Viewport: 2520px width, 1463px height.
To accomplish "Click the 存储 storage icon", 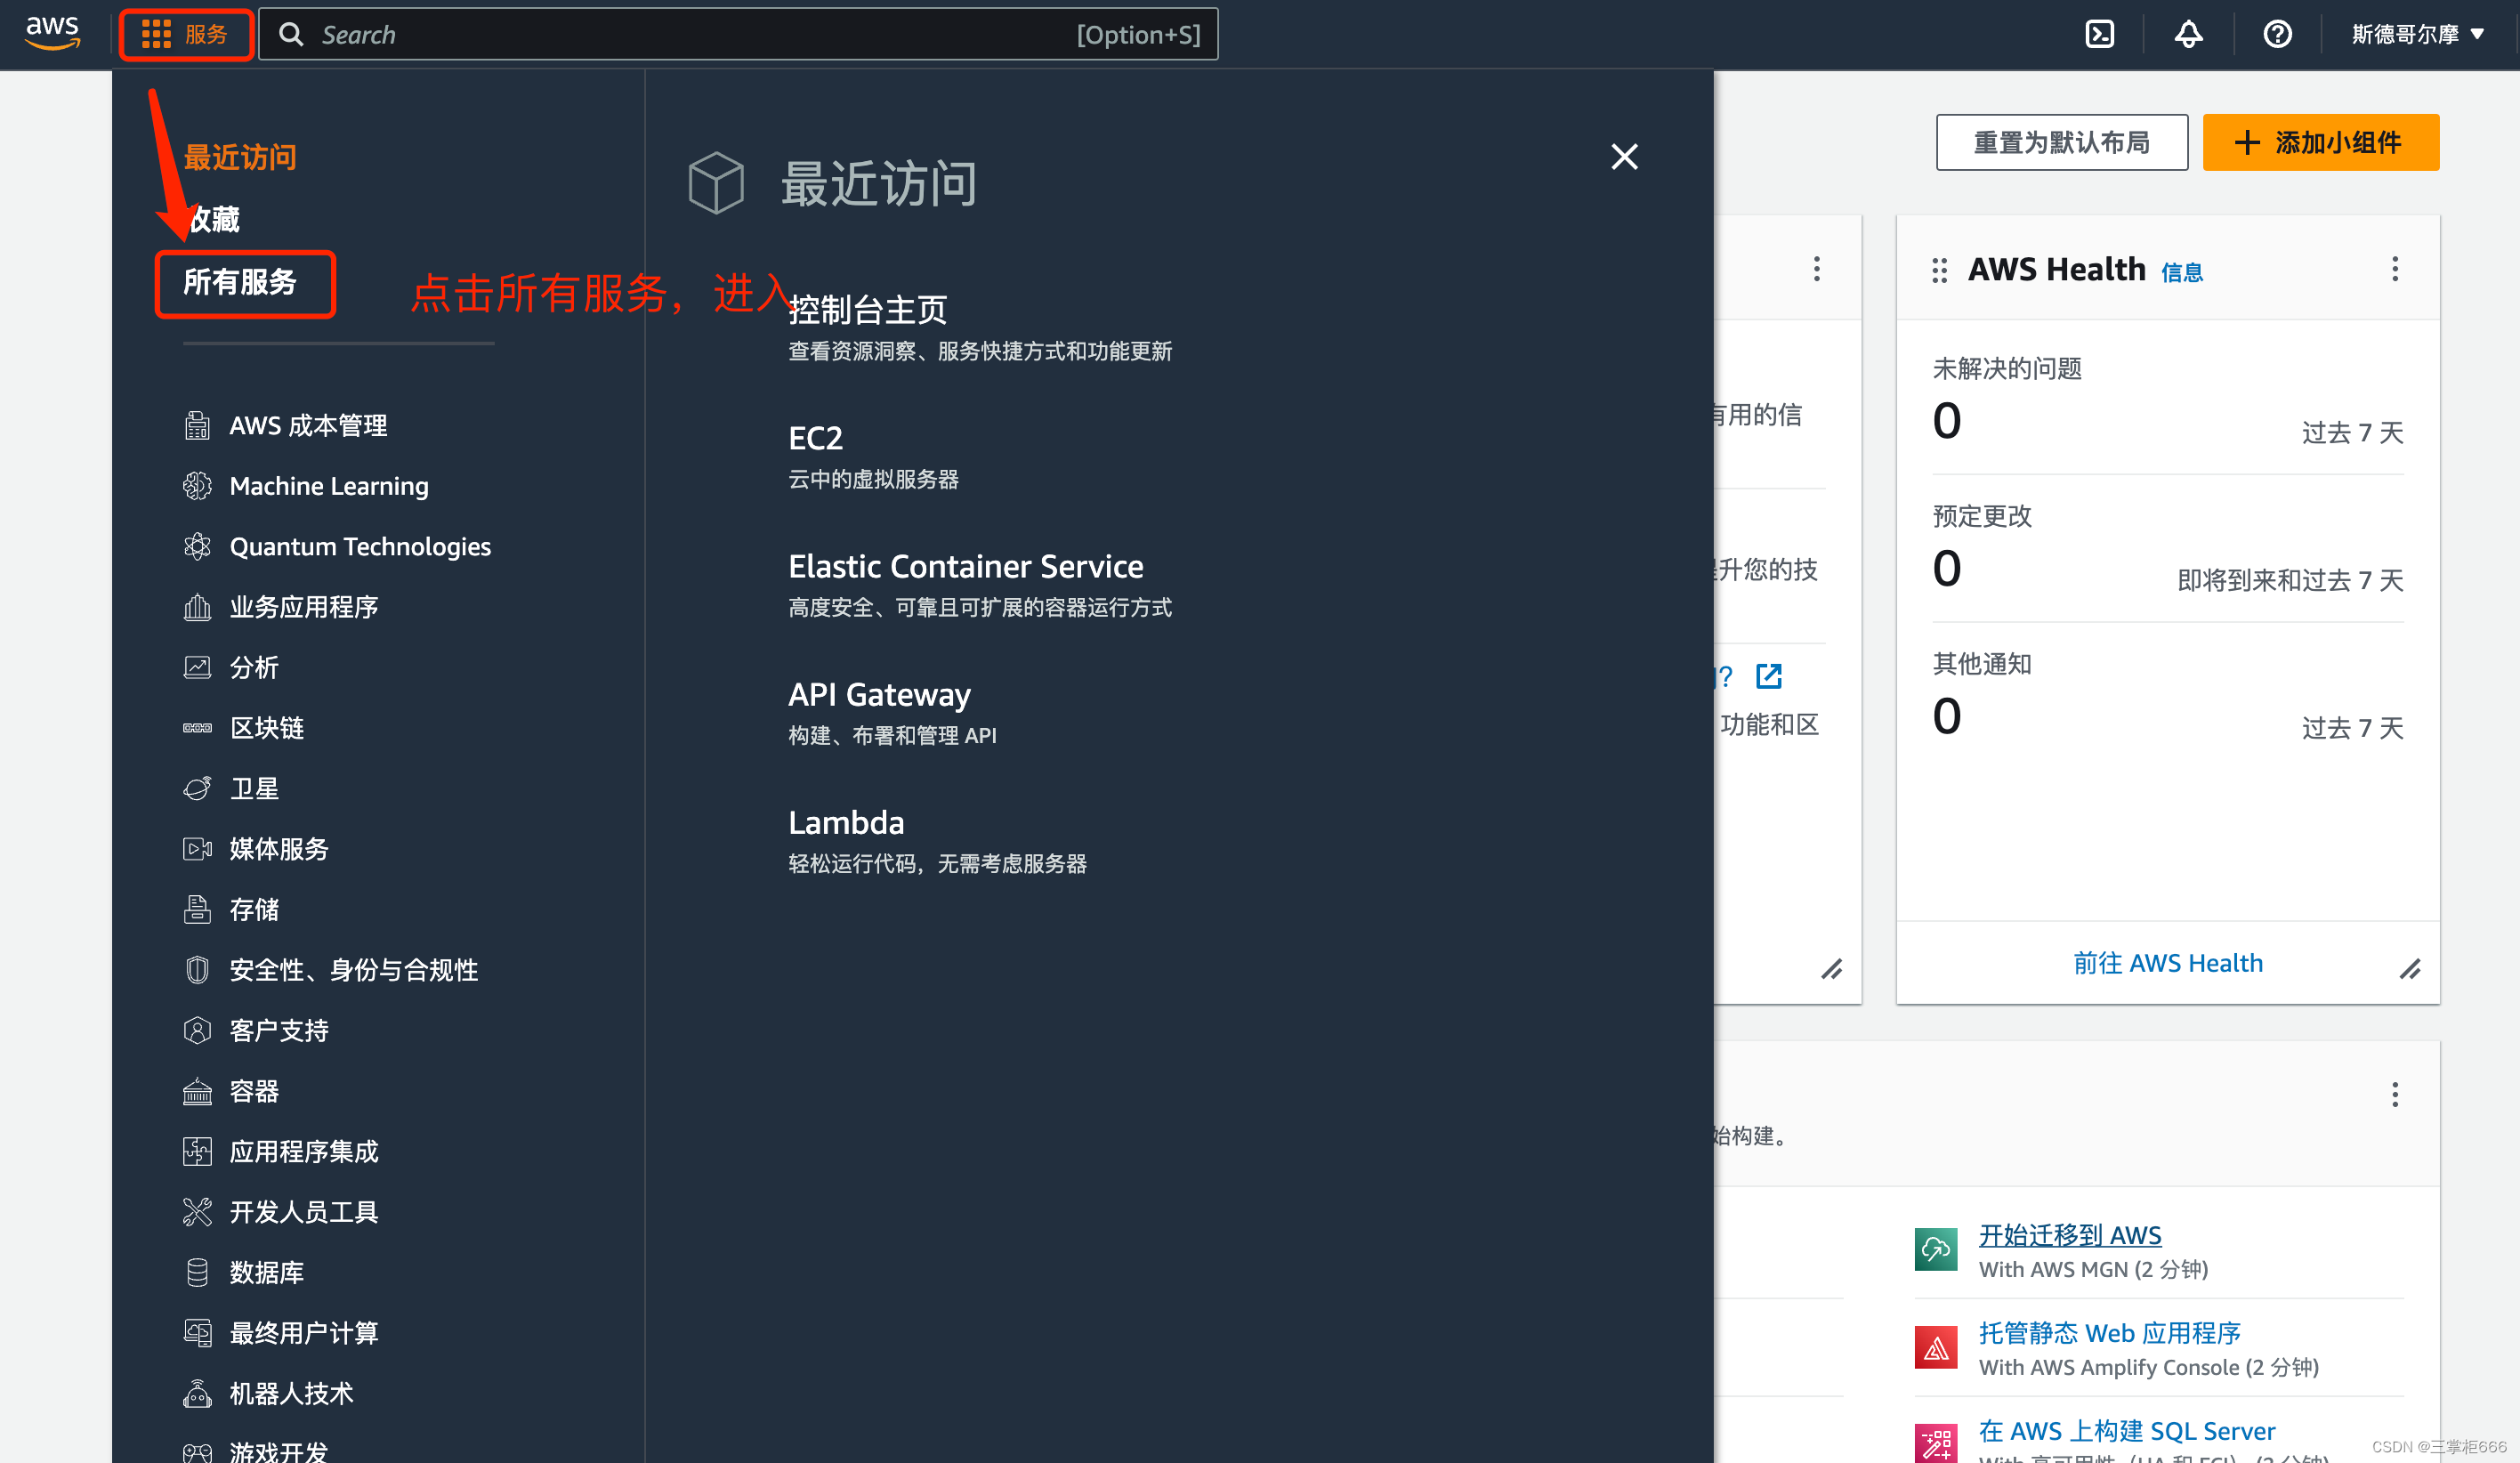I will [197, 909].
